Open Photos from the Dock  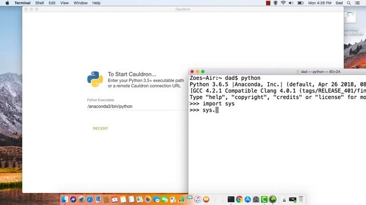click(148, 199)
